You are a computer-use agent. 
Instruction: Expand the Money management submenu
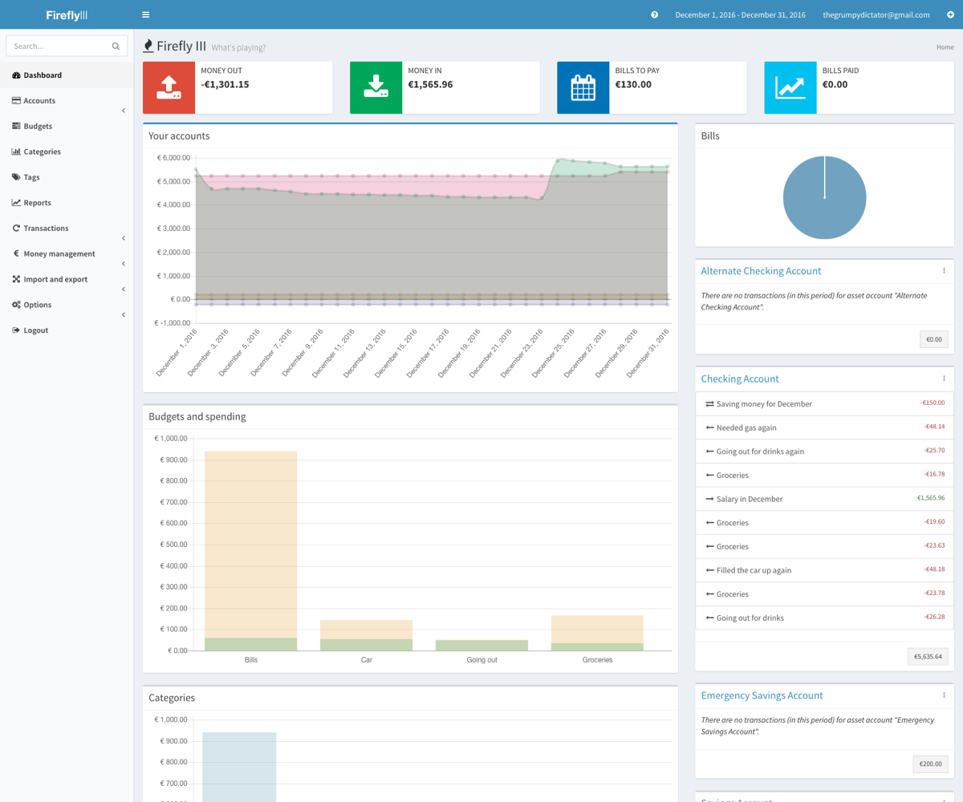[x=123, y=264]
